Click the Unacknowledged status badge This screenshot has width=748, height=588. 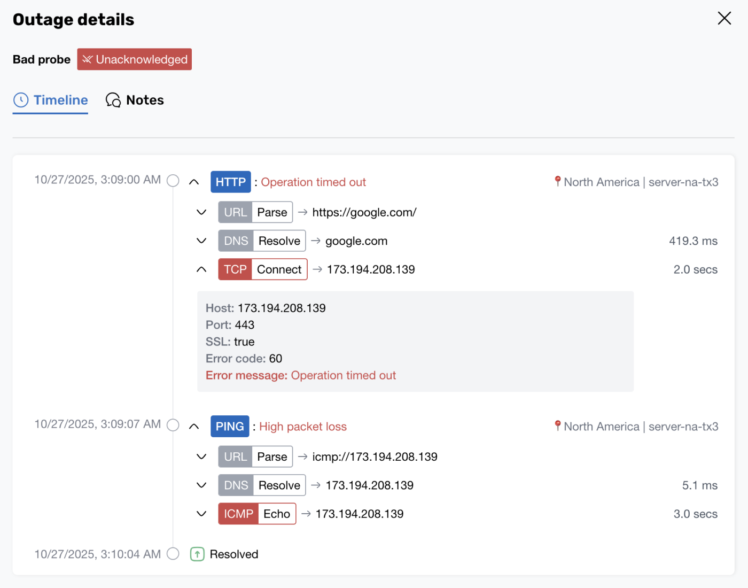click(x=134, y=59)
